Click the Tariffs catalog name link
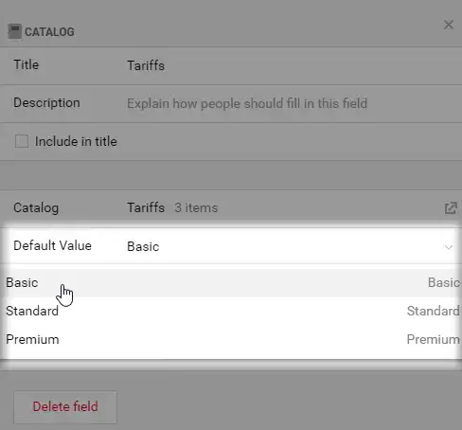462x430 pixels. (x=146, y=207)
